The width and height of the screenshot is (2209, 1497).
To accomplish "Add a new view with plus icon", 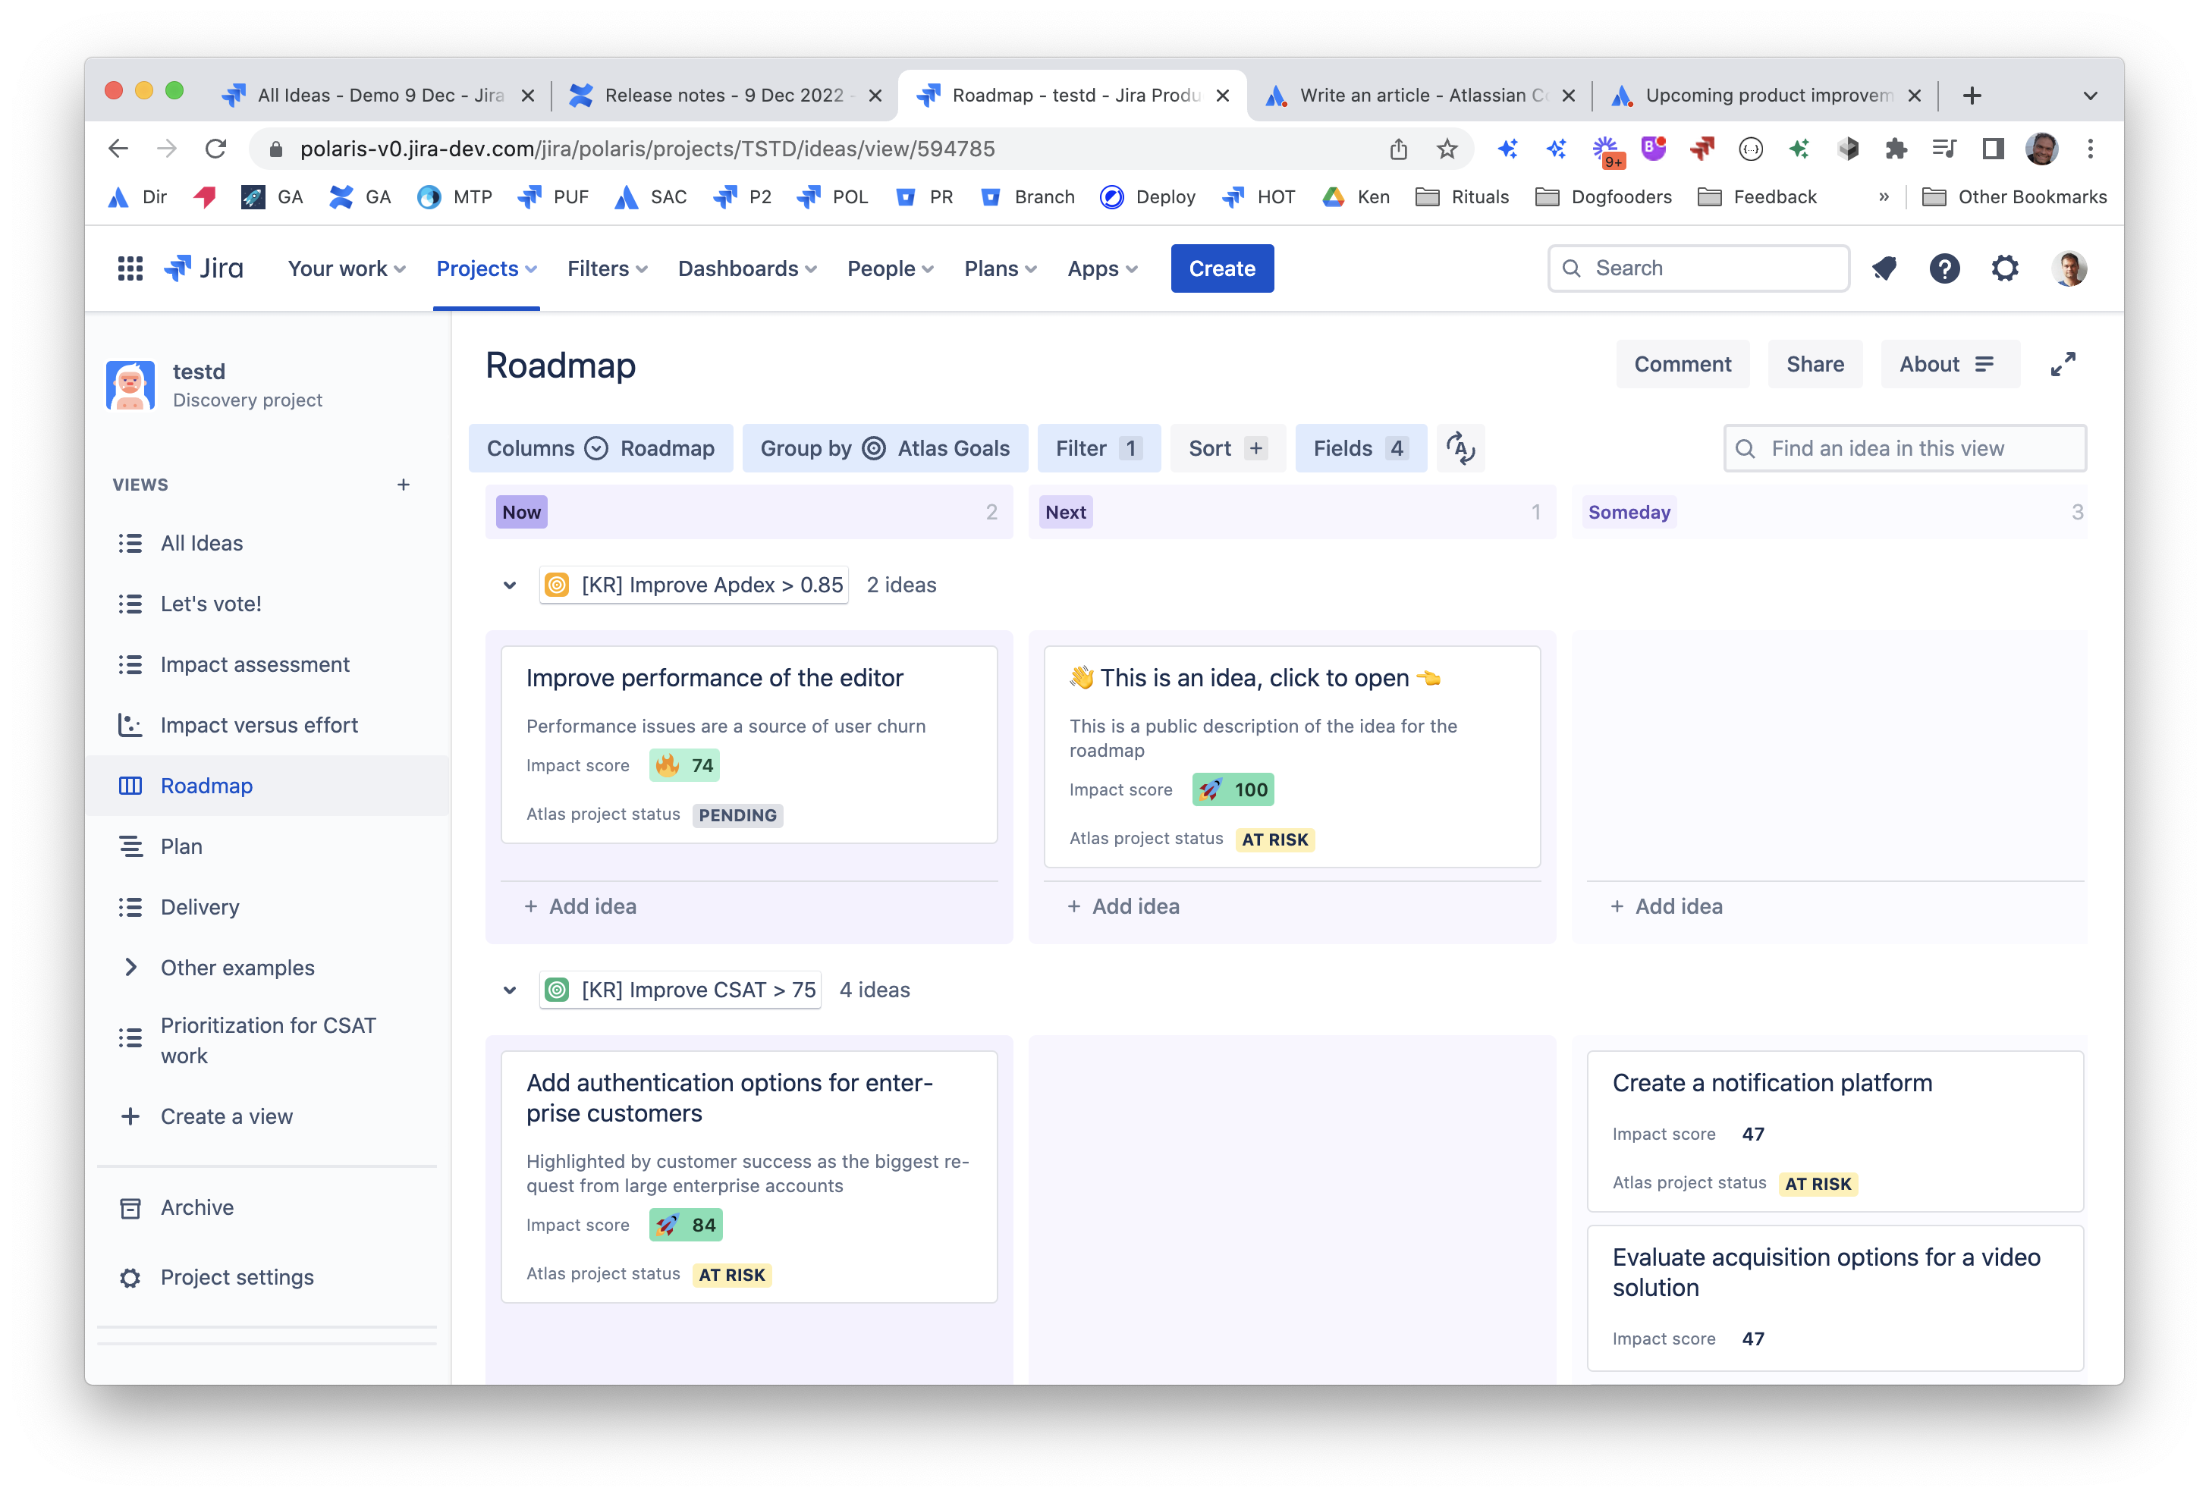I will (403, 485).
